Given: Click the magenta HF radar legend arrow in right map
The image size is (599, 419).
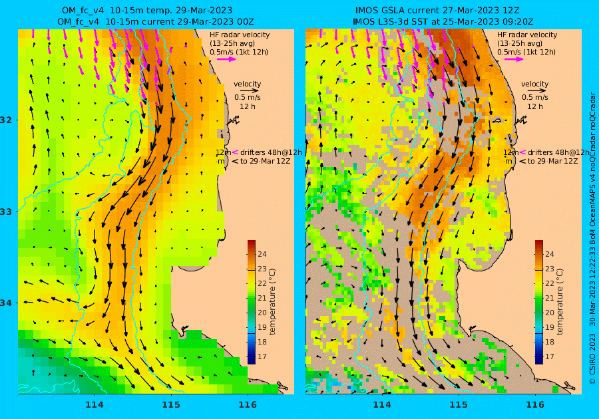Looking at the screenshot, I should pos(514,59).
